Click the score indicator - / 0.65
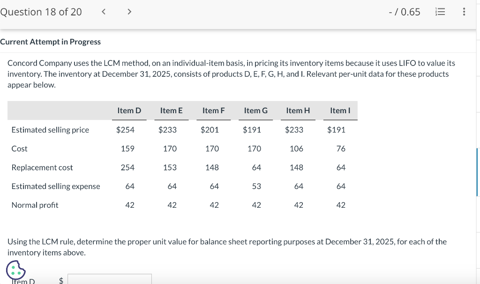 click(x=405, y=12)
